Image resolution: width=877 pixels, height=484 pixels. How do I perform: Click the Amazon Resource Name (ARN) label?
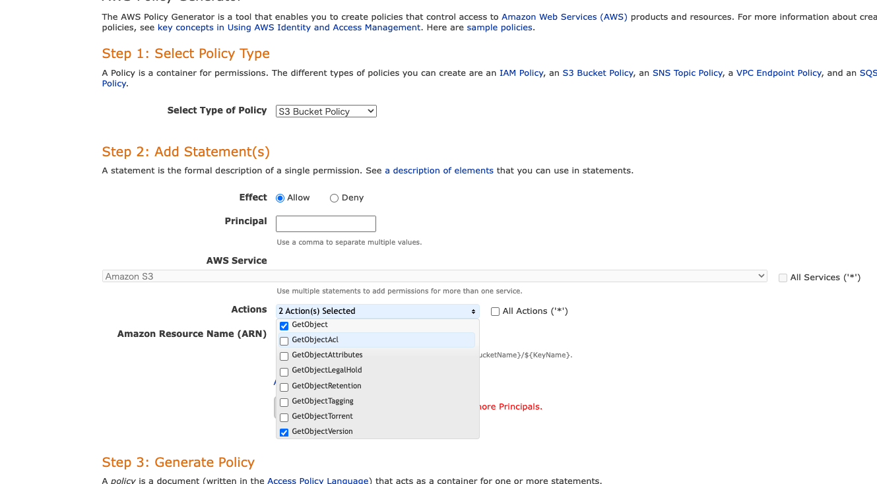coord(192,334)
